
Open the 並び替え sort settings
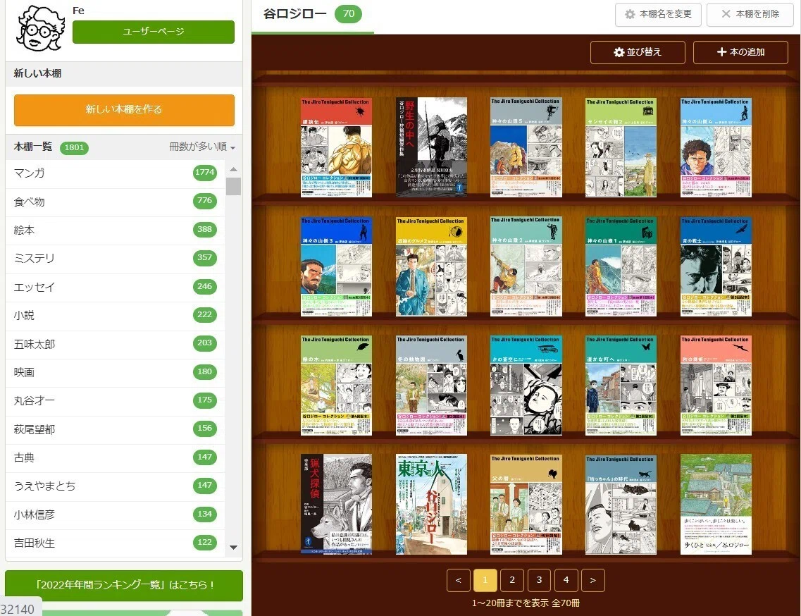click(x=638, y=52)
